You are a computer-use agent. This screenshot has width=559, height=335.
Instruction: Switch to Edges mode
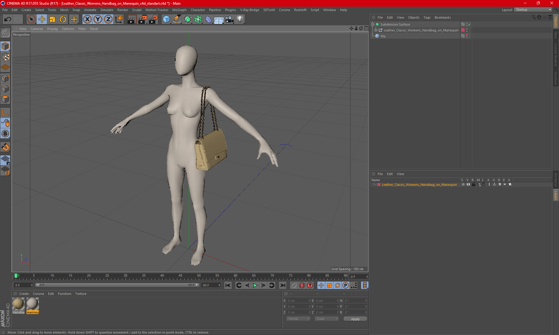pyautogui.click(x=6, y=89)
